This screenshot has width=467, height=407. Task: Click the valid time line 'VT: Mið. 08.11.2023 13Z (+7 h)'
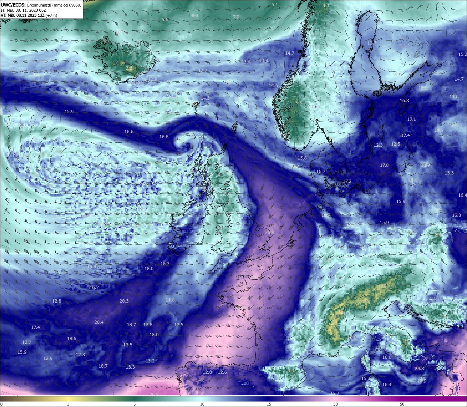pyautogui.click(x=29, y=15)
